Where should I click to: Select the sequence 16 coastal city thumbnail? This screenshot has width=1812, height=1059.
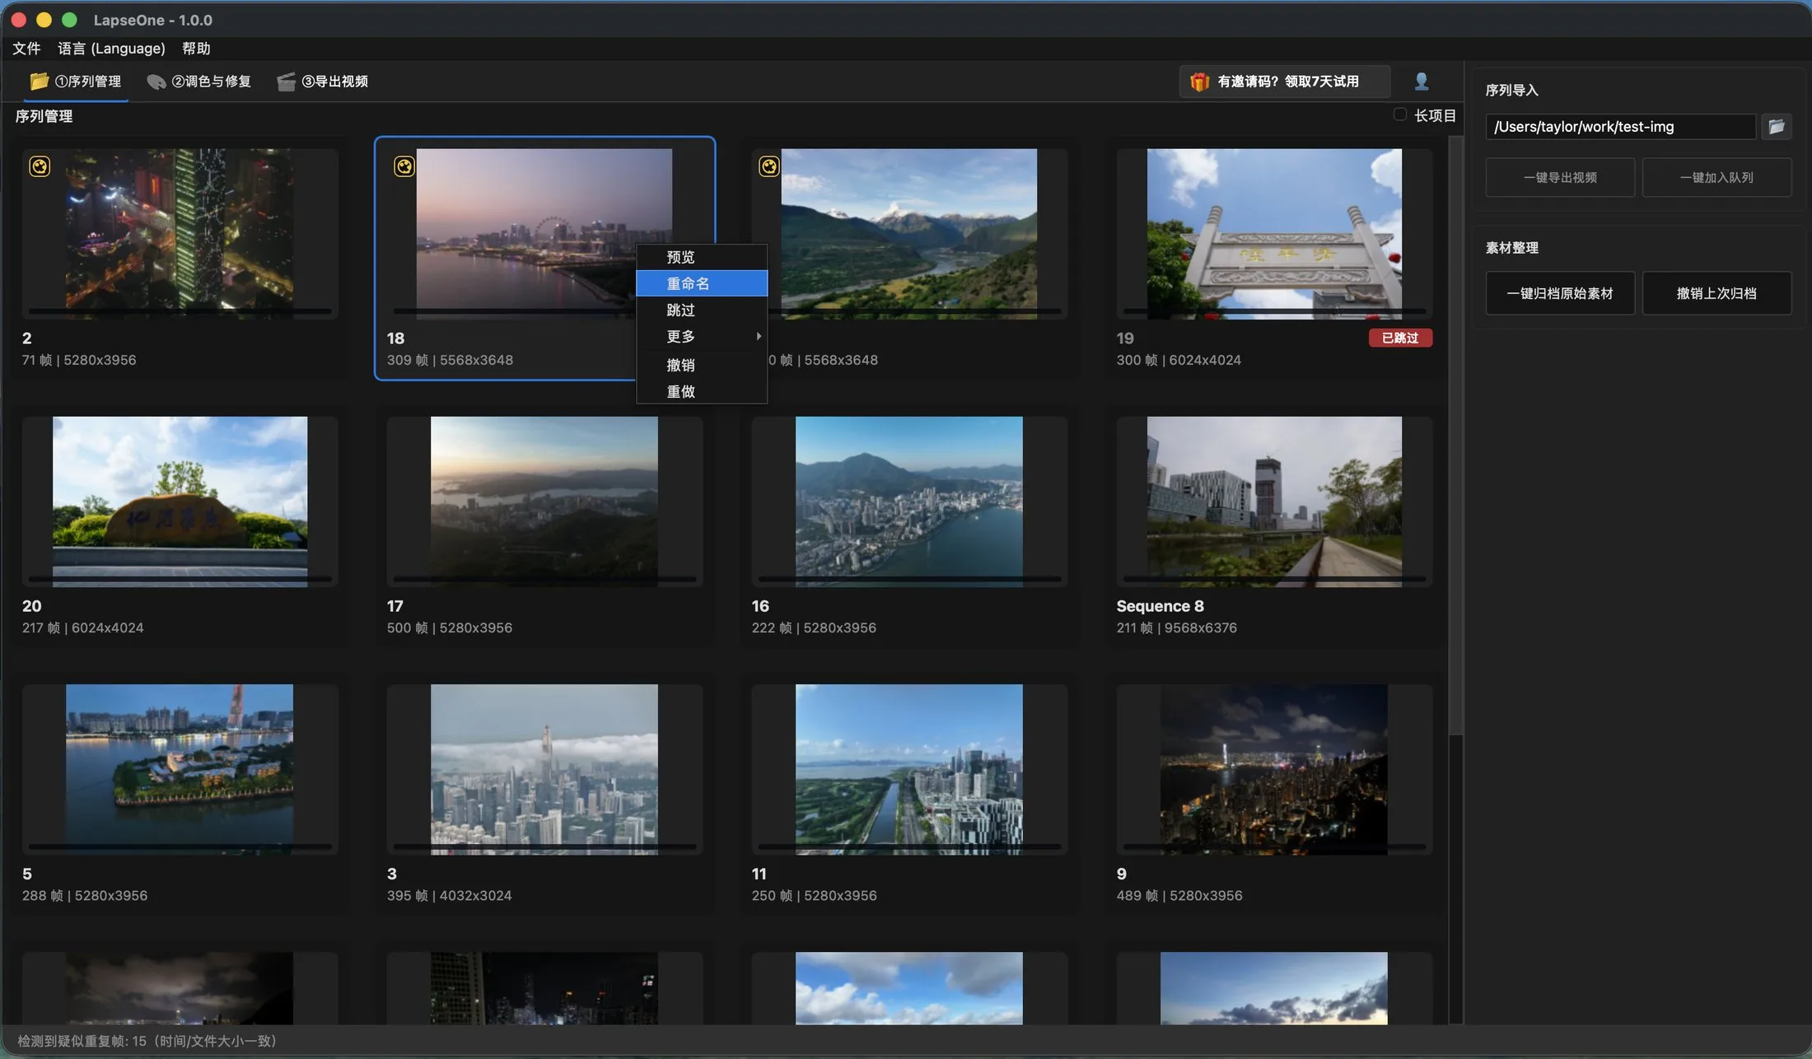point(909,502)
